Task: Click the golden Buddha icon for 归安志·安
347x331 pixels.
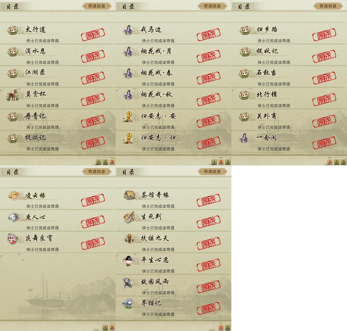Action: [x=128, y=117]
